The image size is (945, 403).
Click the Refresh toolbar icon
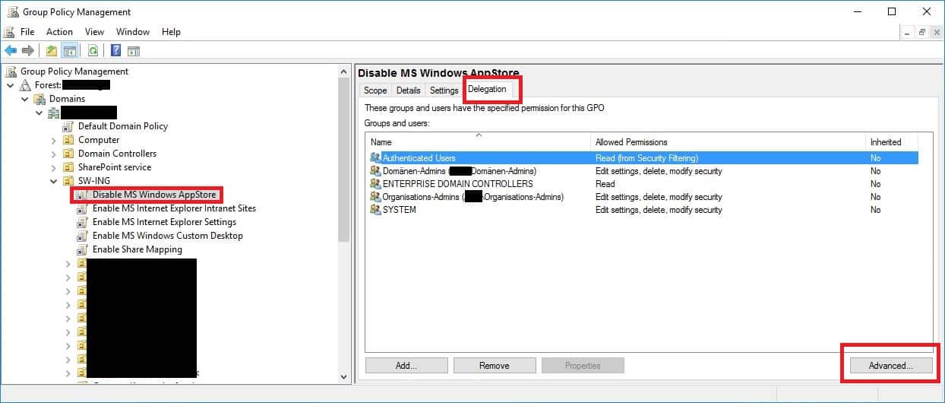[x=93, y=51]
